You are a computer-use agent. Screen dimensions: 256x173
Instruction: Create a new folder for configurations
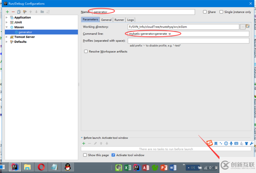42,12
